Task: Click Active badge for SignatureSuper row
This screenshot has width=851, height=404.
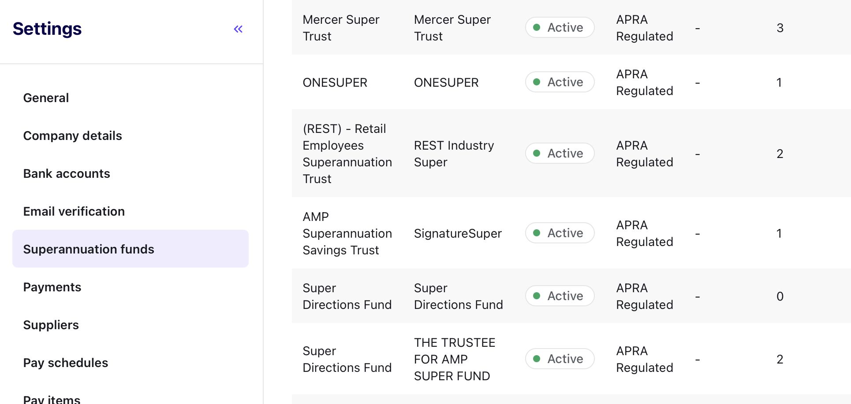Action: coord(560,233)
